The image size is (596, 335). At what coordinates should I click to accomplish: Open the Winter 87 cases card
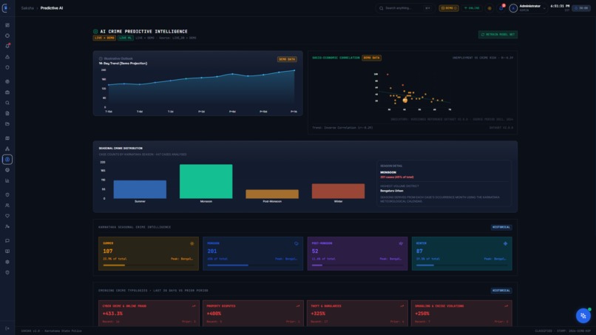(462, 254)
